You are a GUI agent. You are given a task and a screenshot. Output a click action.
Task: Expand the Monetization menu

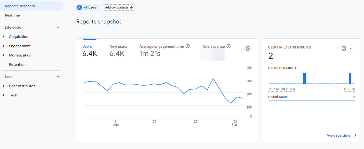click(x=4, y=55)
